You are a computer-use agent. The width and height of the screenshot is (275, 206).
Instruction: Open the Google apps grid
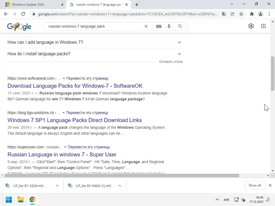click(263, 26)
